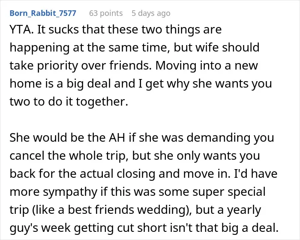Screen dimensions: 300x240
Task: Click the phrase 'She would be the'
Action: (x=57, y=138)
